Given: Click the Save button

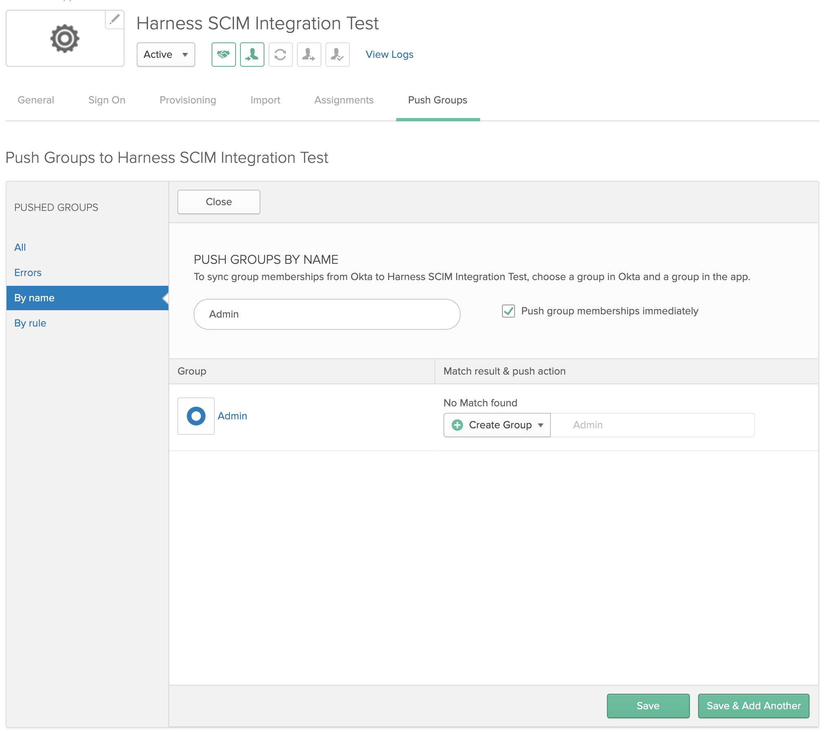Looking at the screenshot, I should (x=648, y=706).
